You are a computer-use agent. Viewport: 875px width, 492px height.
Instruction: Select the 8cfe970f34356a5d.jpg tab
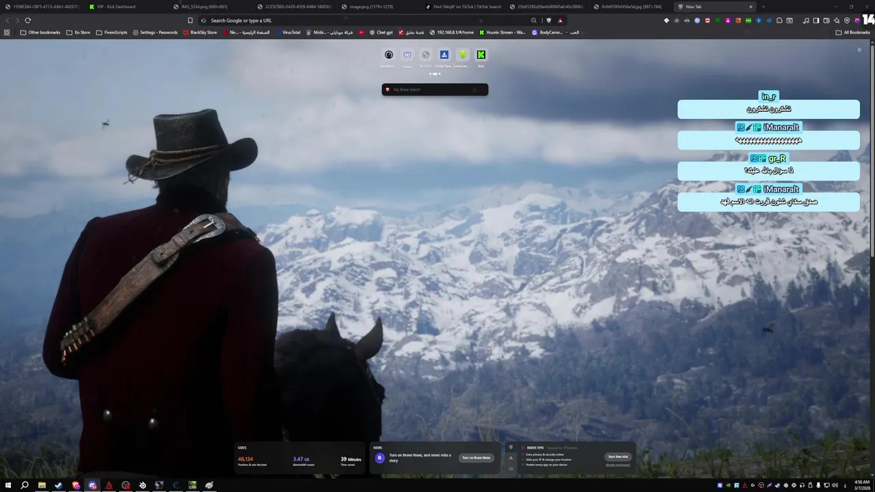click(x=630, y=7)
